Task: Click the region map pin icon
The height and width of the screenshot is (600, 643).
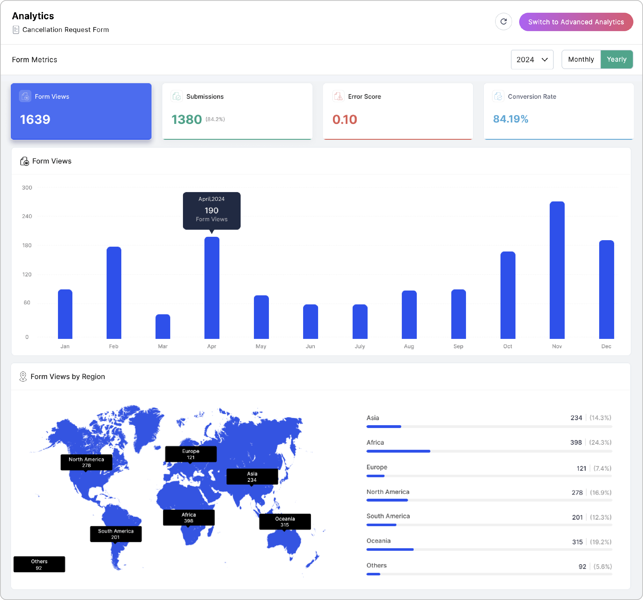Action: pos(23,376)
